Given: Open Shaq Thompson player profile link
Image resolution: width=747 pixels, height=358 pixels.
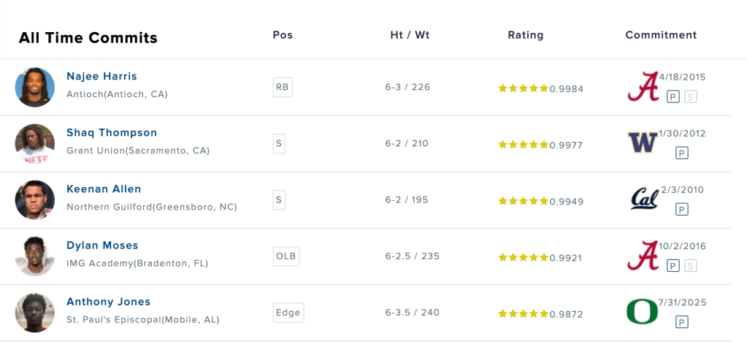Looking at the screenshot, I should [112, 132].
